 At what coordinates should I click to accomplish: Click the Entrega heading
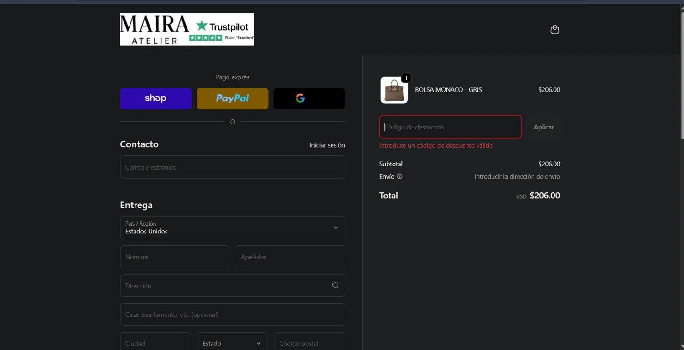(136, 205)
